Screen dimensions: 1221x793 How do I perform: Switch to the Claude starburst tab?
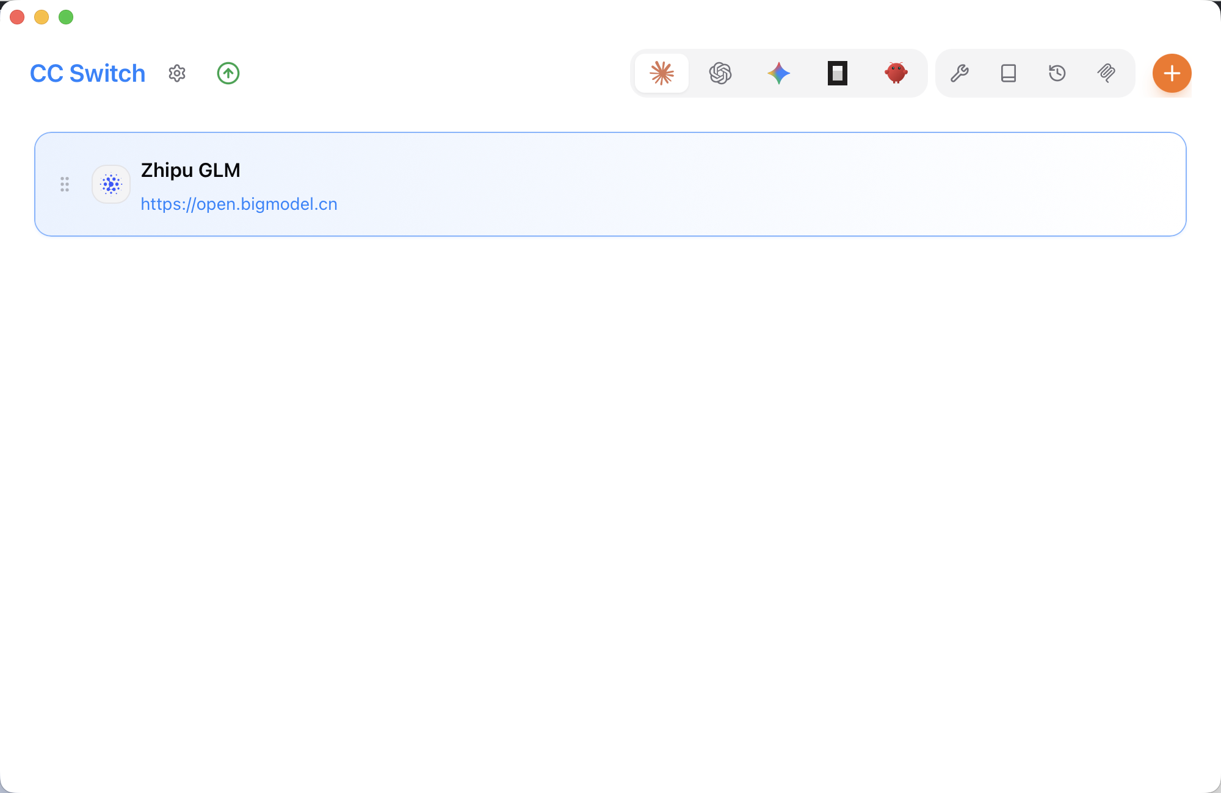coord(662,73)
